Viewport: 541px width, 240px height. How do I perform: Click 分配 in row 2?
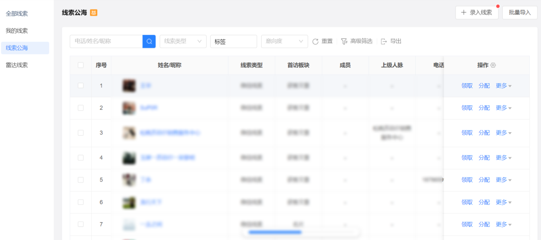[x=484, y=108]
